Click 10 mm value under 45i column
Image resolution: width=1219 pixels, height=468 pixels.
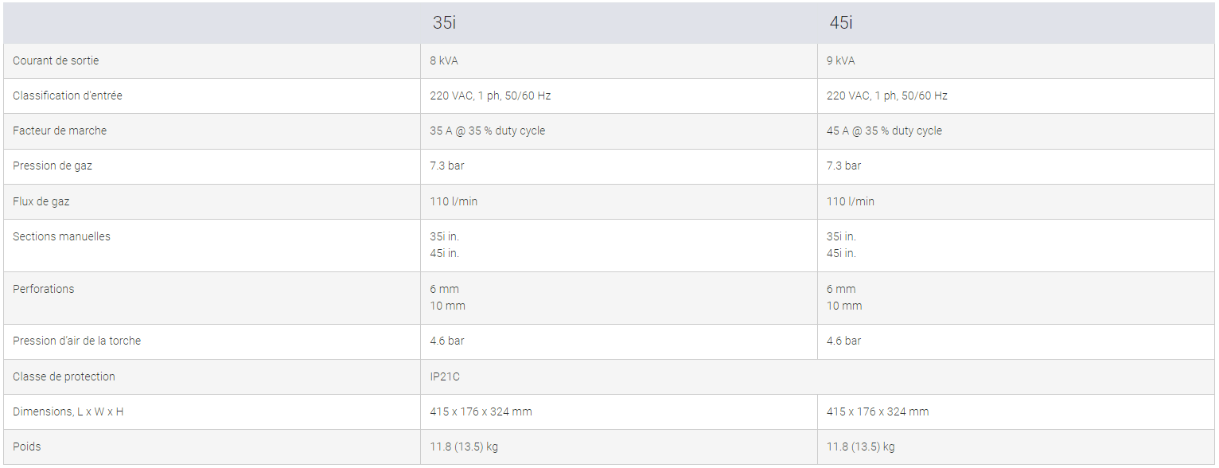pos(844,306)
